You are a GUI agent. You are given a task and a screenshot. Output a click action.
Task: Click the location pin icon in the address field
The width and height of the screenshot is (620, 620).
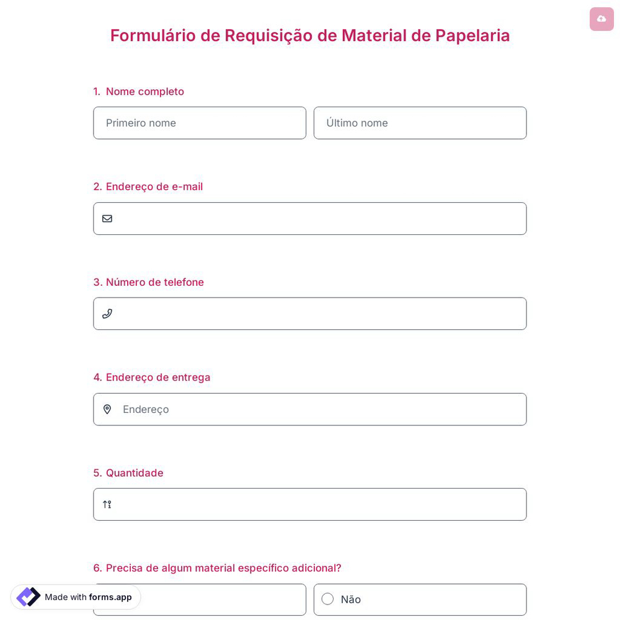click(x=107, y=409)
